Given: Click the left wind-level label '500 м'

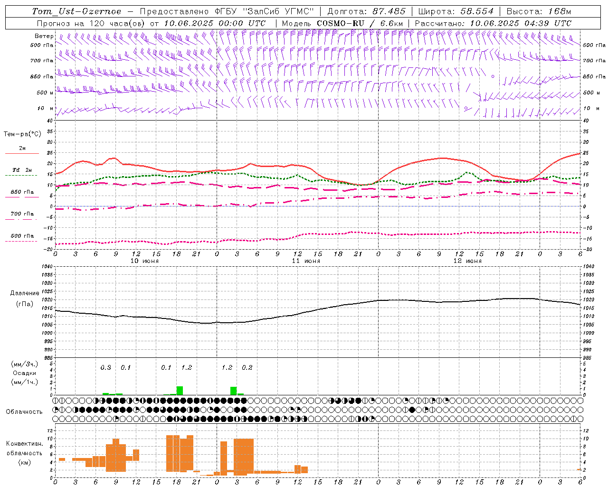Looking at the screenshot, I should [x=45, y=93].
